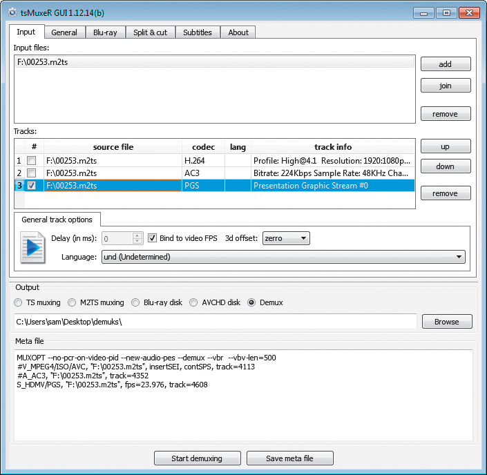Enable the H.264 track checkbox
The height and width of the screenshot is (475, 487).
click(x=31, y=161)
